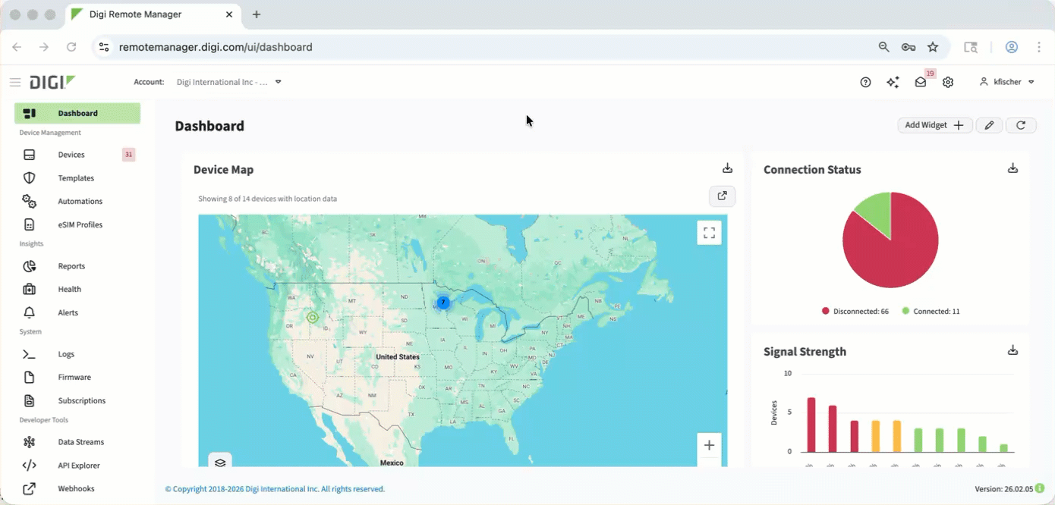The width and height of the screenshot is (1055, 505).
Task: Click the help question mark icon
Action: [865, 83]
